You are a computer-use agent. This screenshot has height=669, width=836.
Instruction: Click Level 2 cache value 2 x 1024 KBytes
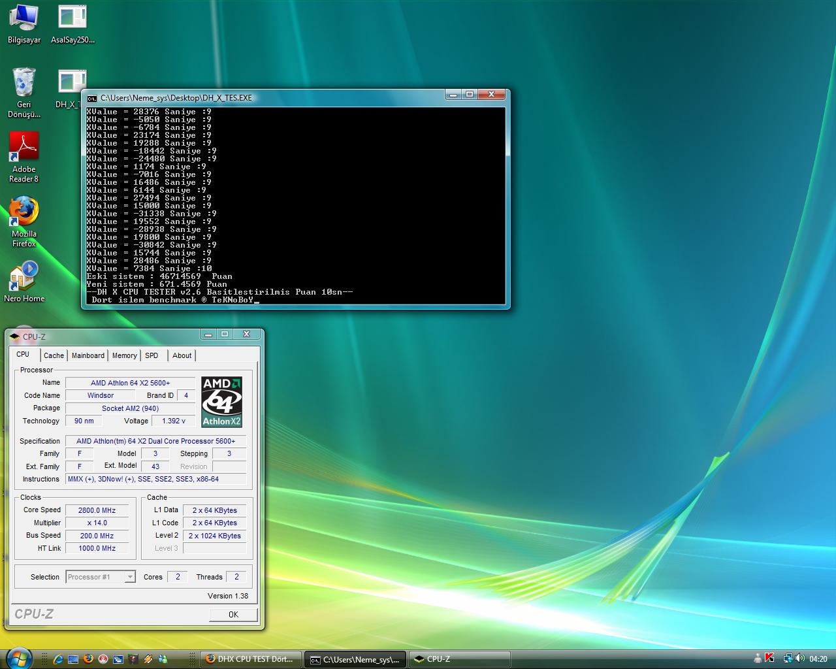click(x=214, y=536)
